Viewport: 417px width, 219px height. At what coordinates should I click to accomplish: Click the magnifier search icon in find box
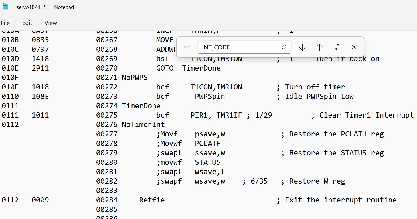284,47
